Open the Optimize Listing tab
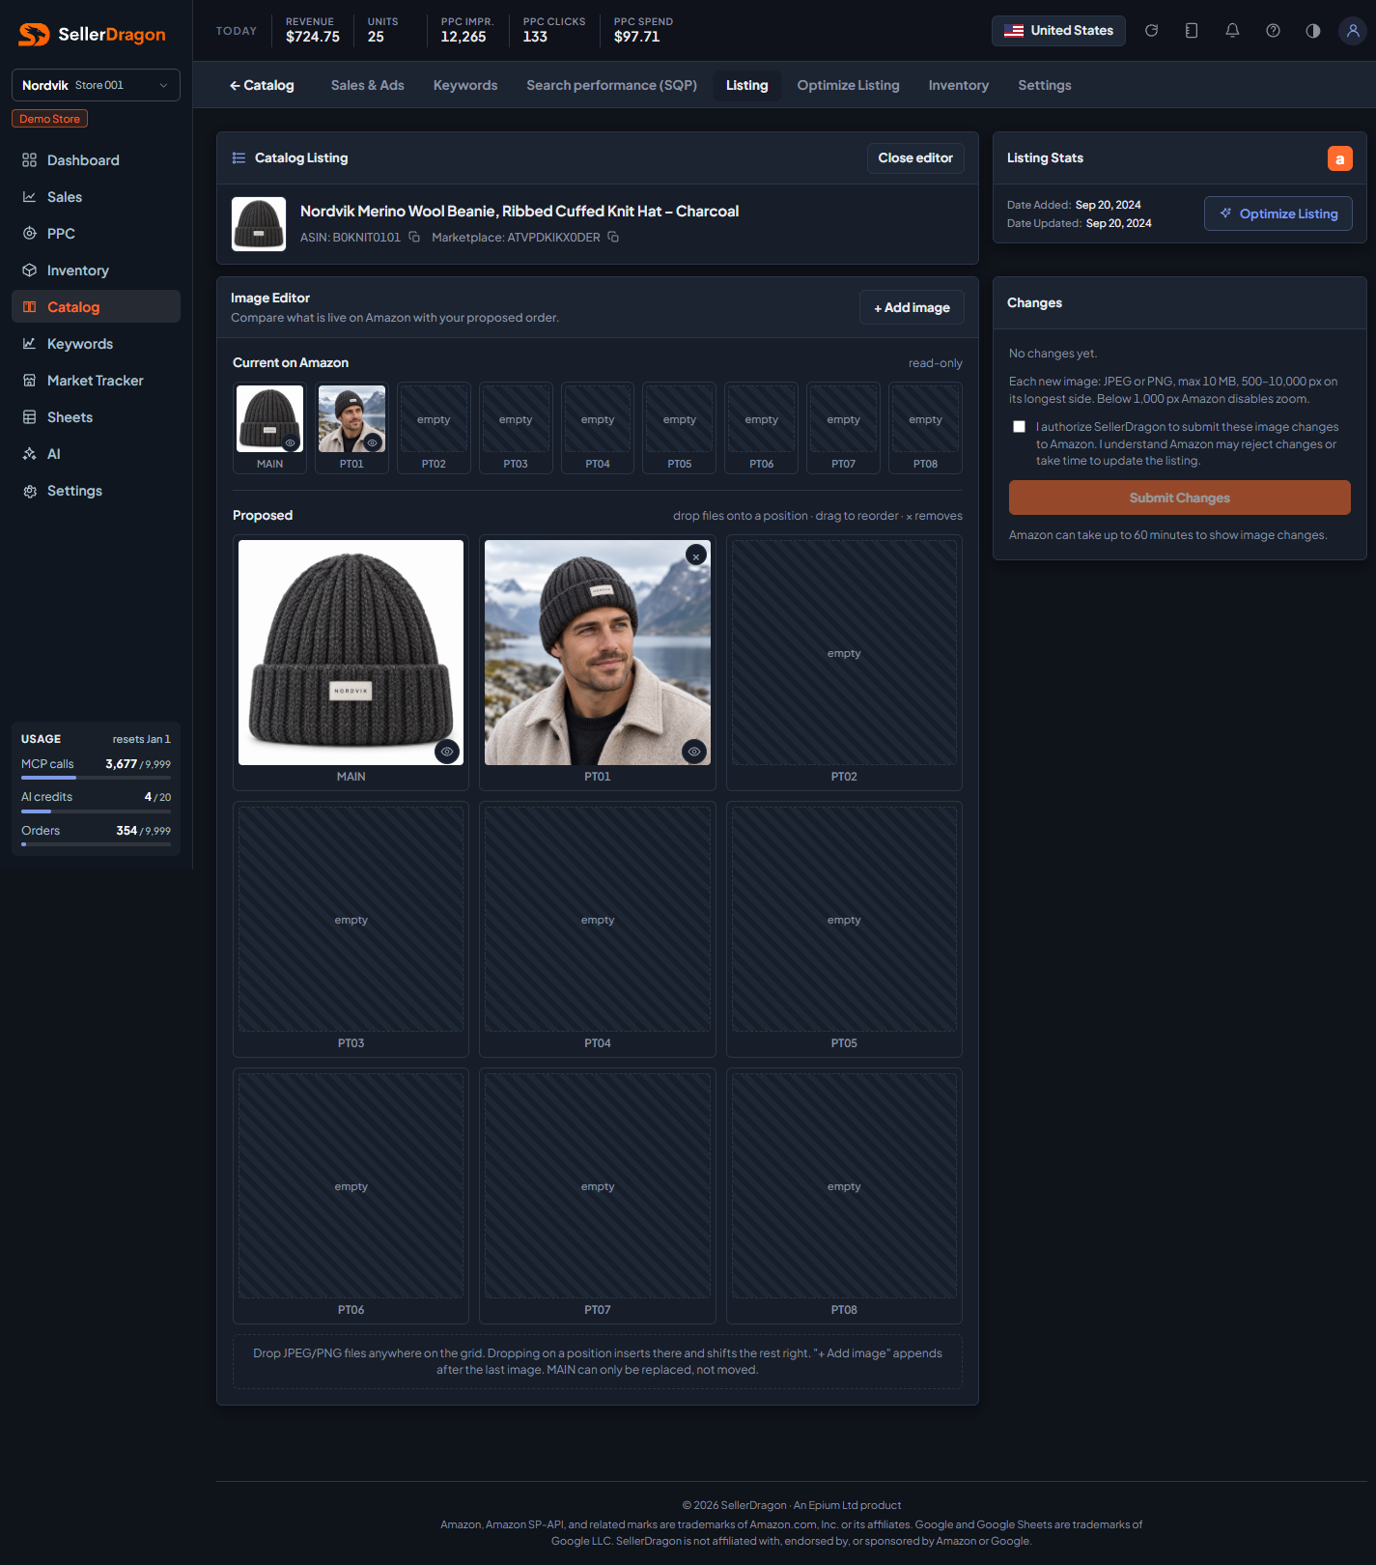This screenshot has width=1376, height=1565. [x=849, y=85]
